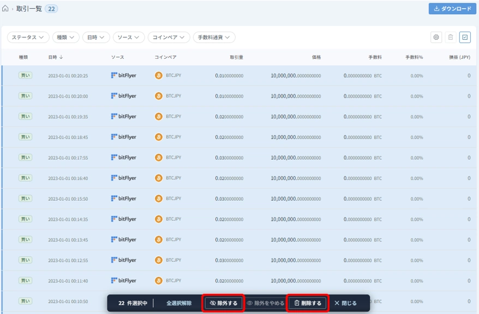479x314 pixels.
Task: Click 買い tag in 00:19:35 row
Action: 25,116
